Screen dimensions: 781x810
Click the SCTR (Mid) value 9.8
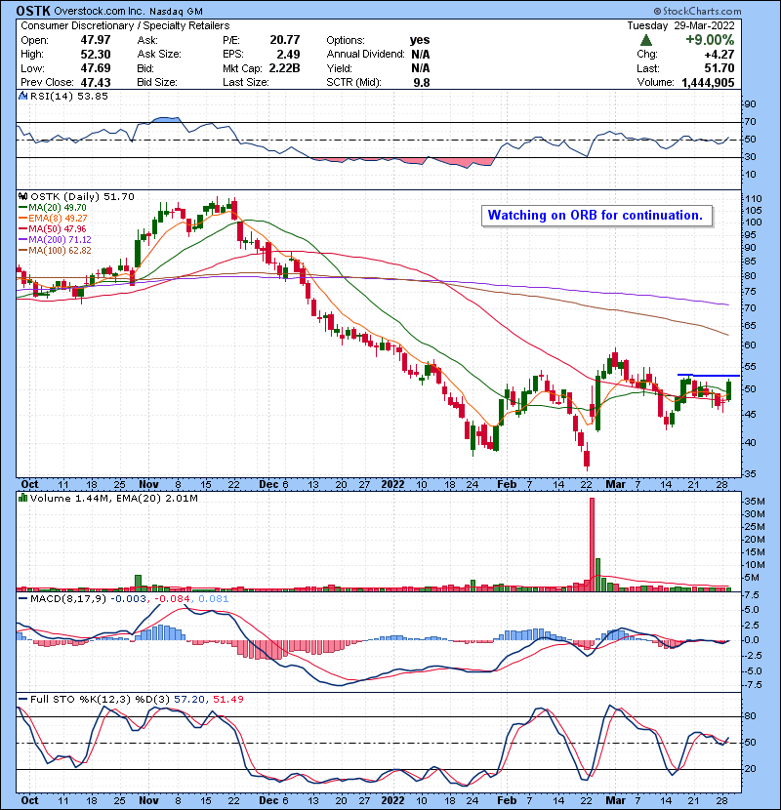[x=422, y=83]
